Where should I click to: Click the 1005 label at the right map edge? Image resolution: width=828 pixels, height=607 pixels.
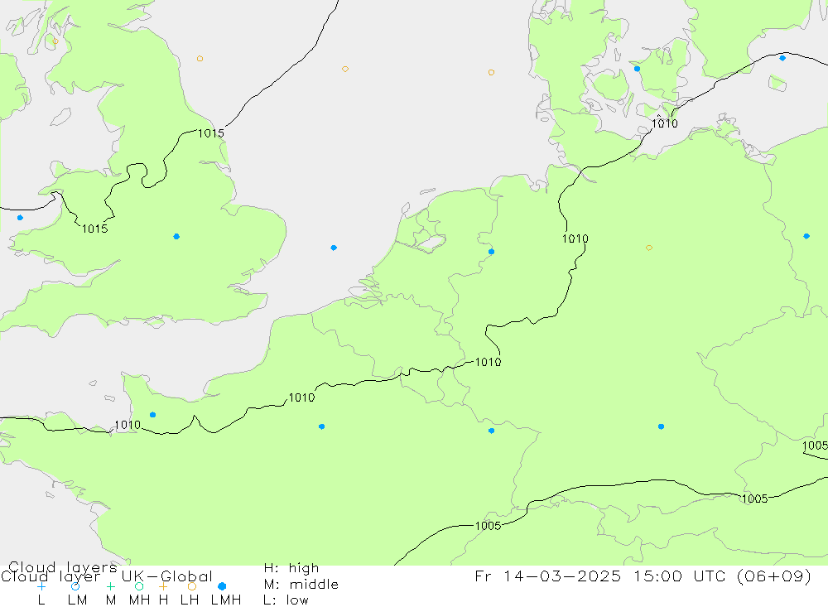[x=815, y=446]
